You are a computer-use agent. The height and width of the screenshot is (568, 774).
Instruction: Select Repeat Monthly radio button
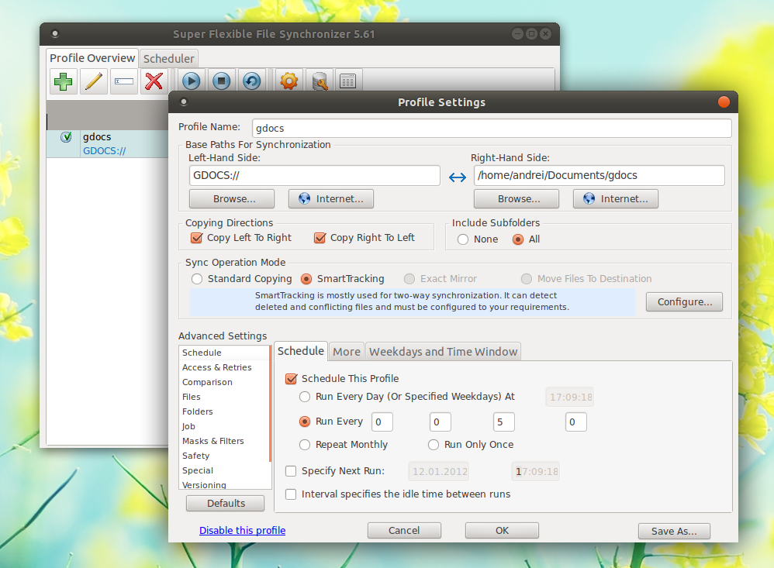point(305,445)
